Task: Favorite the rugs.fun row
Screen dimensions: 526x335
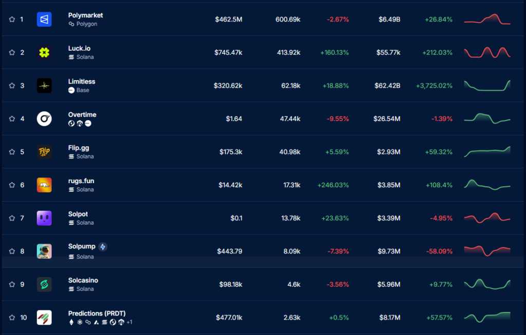Action: [x=12, y=185]
